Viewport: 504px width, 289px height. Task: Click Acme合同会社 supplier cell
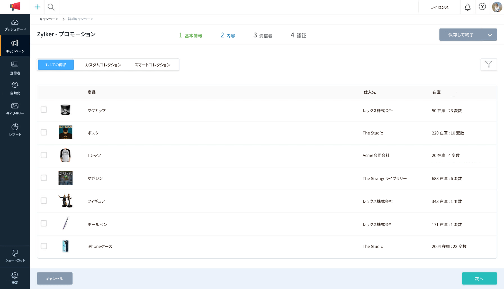pyautogui.click(x=376, y=156)
